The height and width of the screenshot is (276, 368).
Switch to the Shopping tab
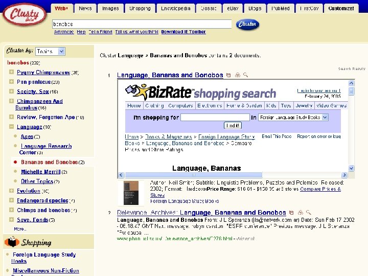click(140, 9)
